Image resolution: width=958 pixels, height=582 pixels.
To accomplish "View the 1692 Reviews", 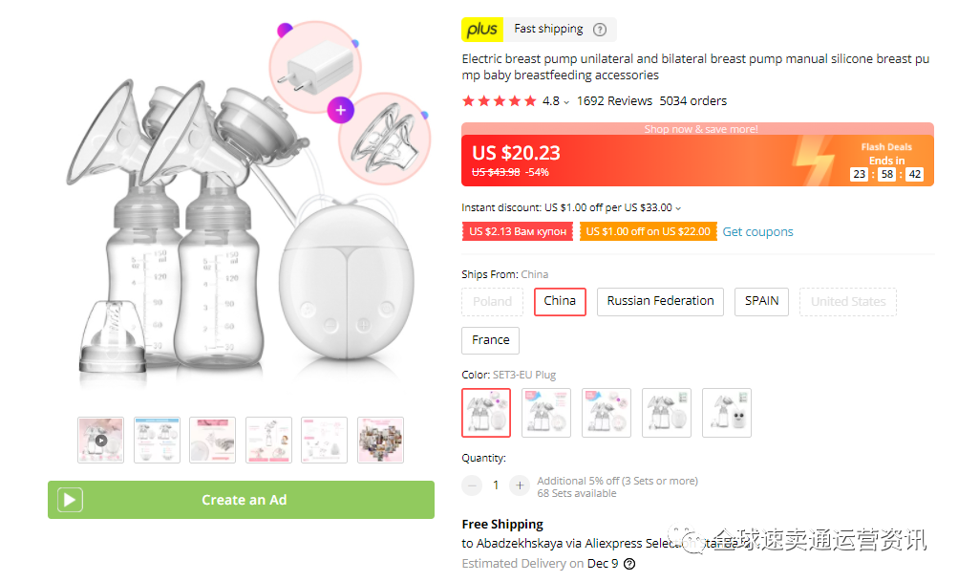I will click(614, 100).
